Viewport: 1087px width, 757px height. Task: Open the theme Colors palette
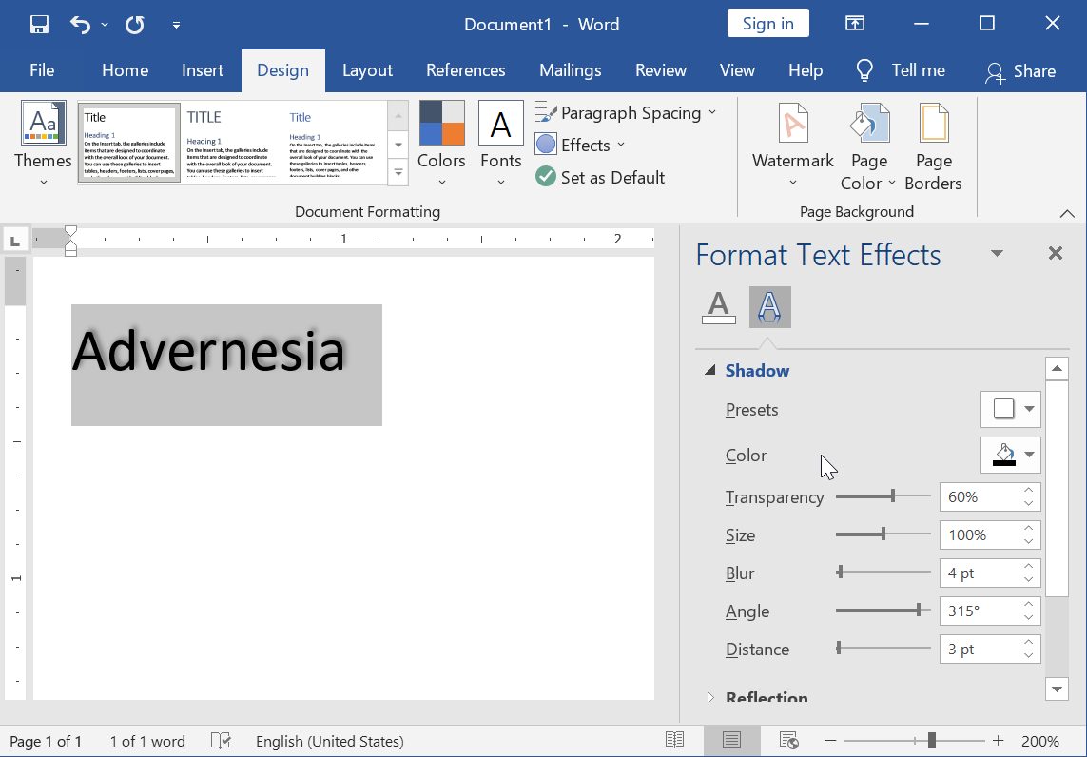[x=441, y=144]
